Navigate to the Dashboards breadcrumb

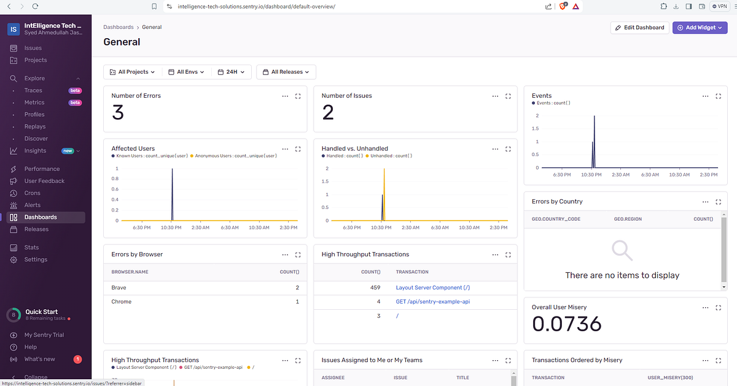tap(119, 26)
